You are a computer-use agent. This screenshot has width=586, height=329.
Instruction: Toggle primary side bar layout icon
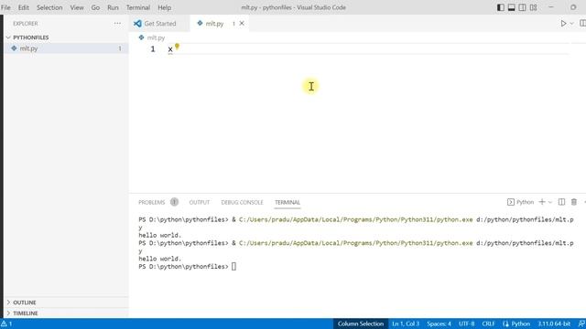(x=501, y=7)
